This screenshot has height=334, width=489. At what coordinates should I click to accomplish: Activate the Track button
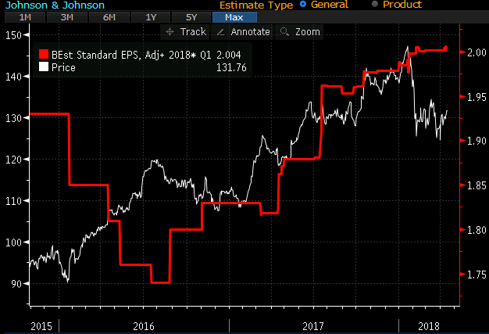(186, 32)
